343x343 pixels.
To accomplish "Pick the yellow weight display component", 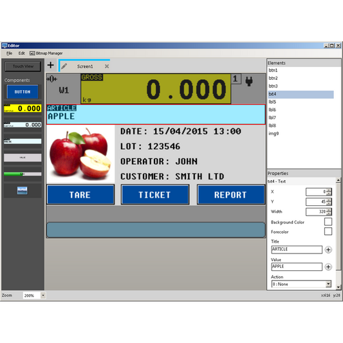I will pyautogui.click(x=23, y=108).
